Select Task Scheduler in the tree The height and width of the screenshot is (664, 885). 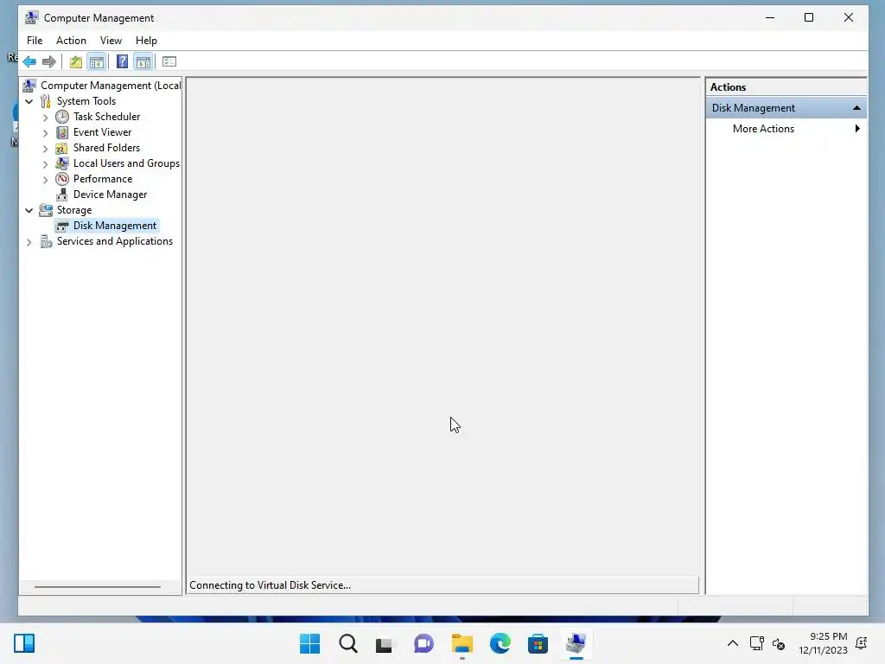point(106,117)
